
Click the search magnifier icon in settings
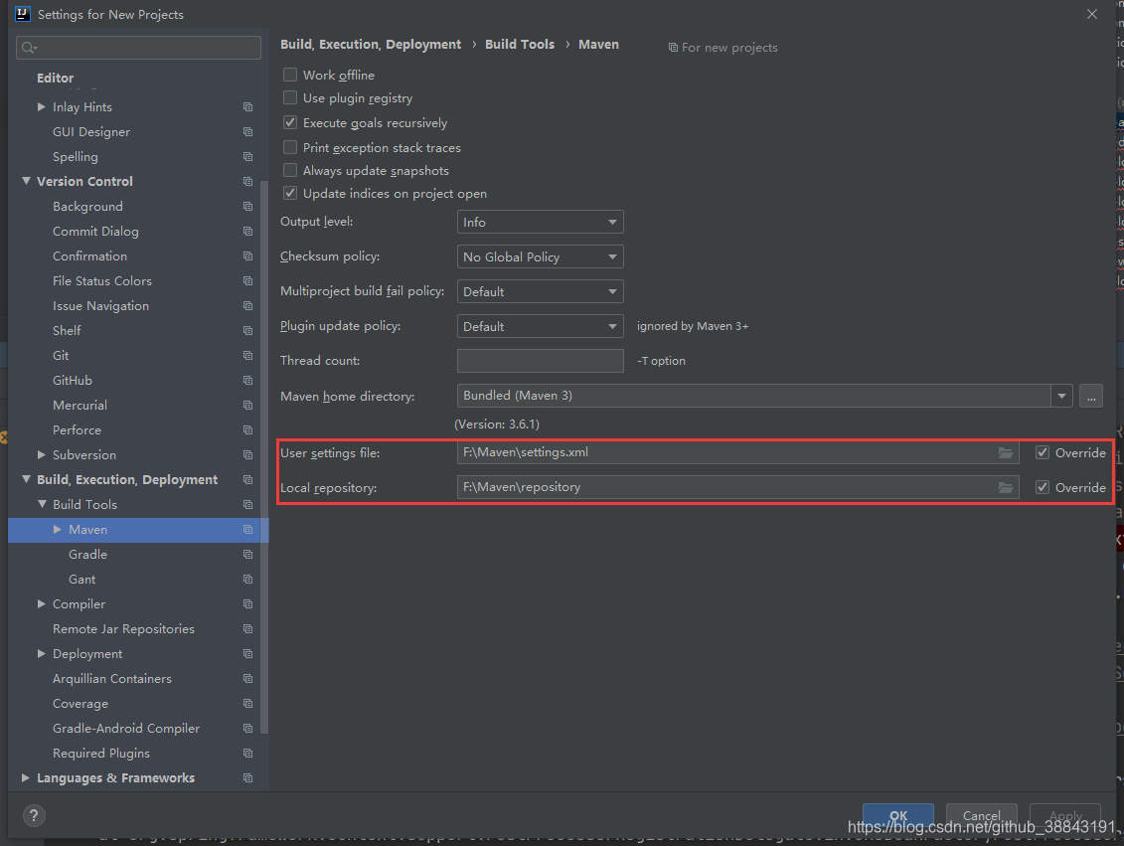tap(29, 48)
